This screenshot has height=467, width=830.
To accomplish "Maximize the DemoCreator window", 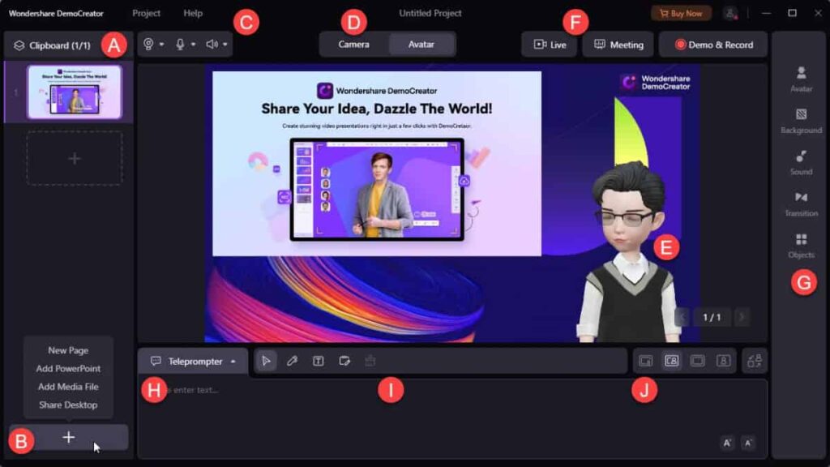I will 793,13.
